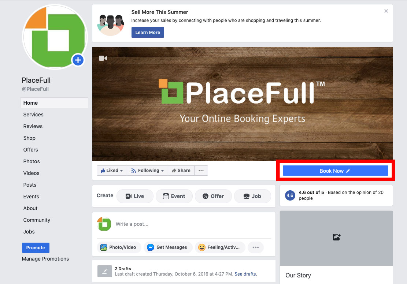Click the Learn More button
The width and height of the screenshot is (407, 284).
tap(148, 33)
